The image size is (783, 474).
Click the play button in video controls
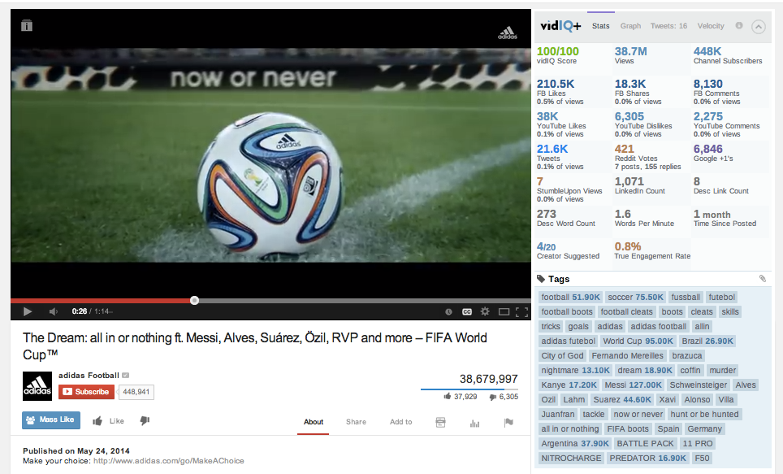(x=28, y=311)
